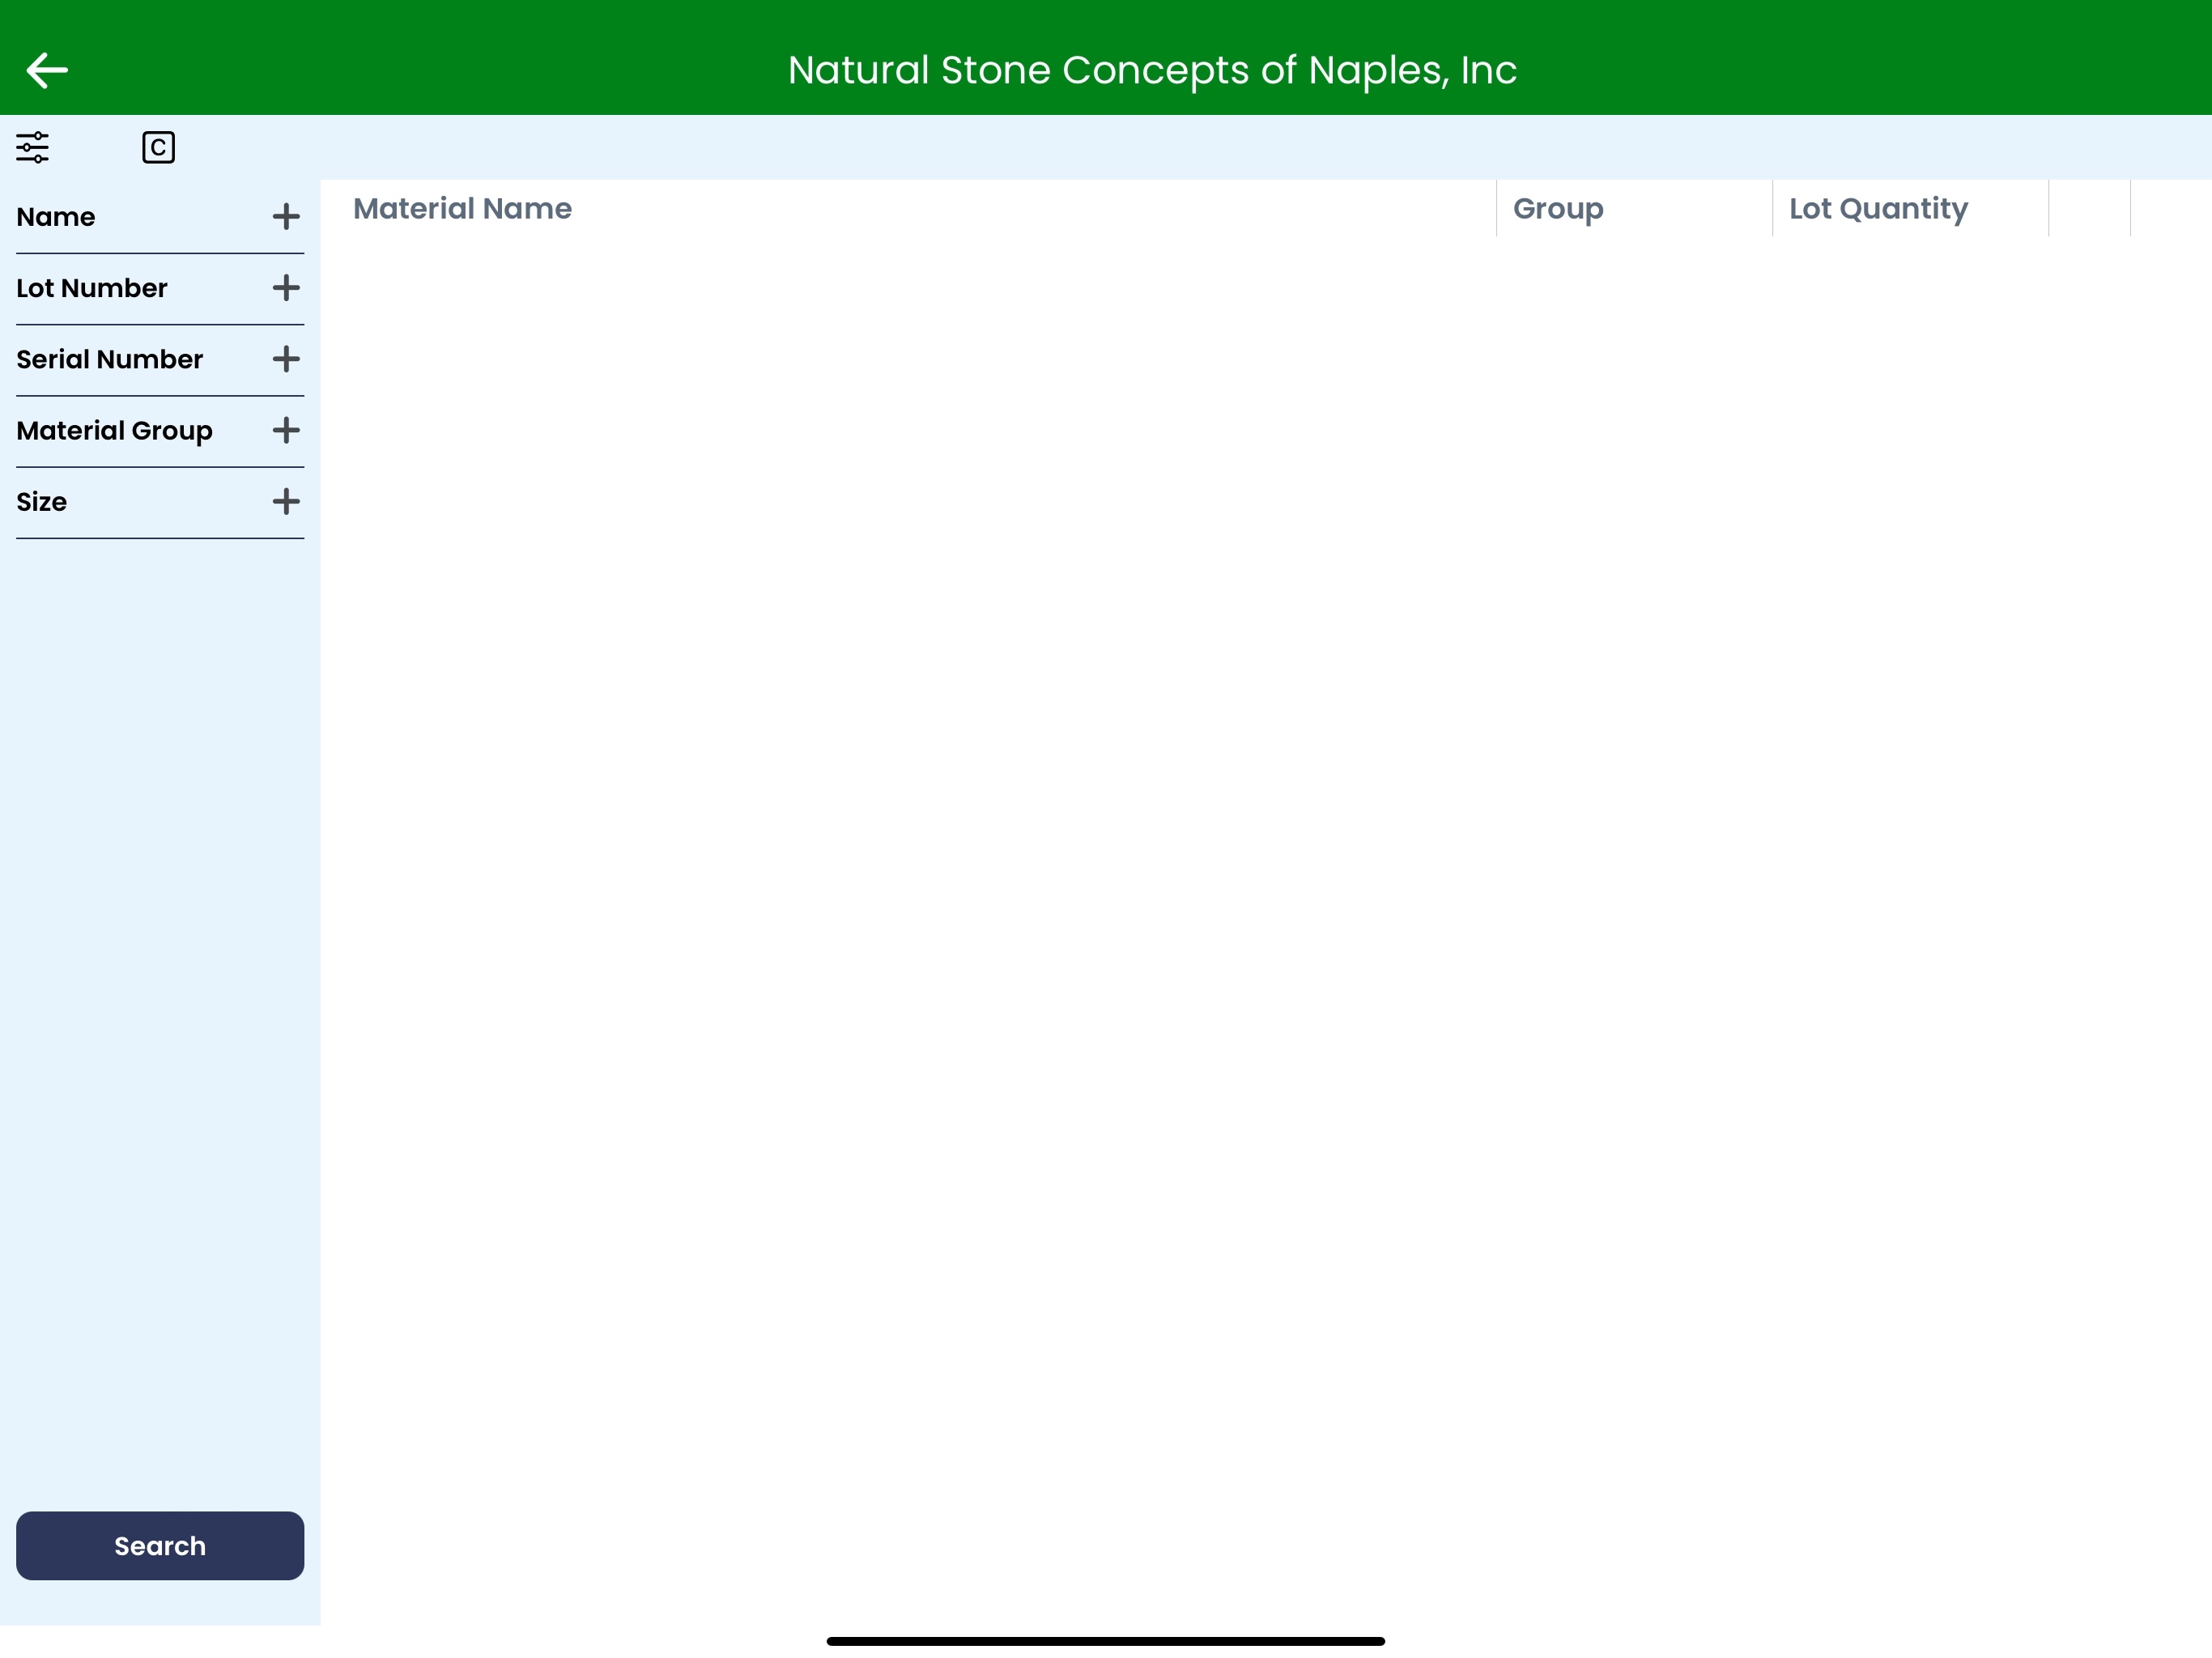This screenshot has height=1658, width=2212.
Task: Select the Serial Number filter label
Action: [110, 359]
